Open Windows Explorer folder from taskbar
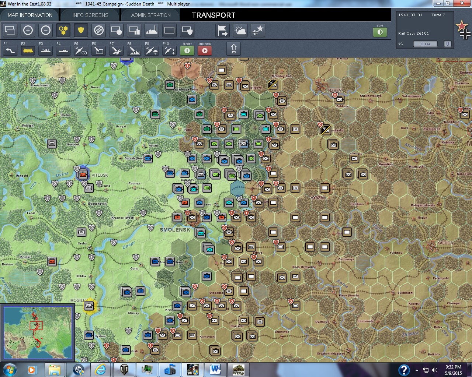 coord(55,370)
